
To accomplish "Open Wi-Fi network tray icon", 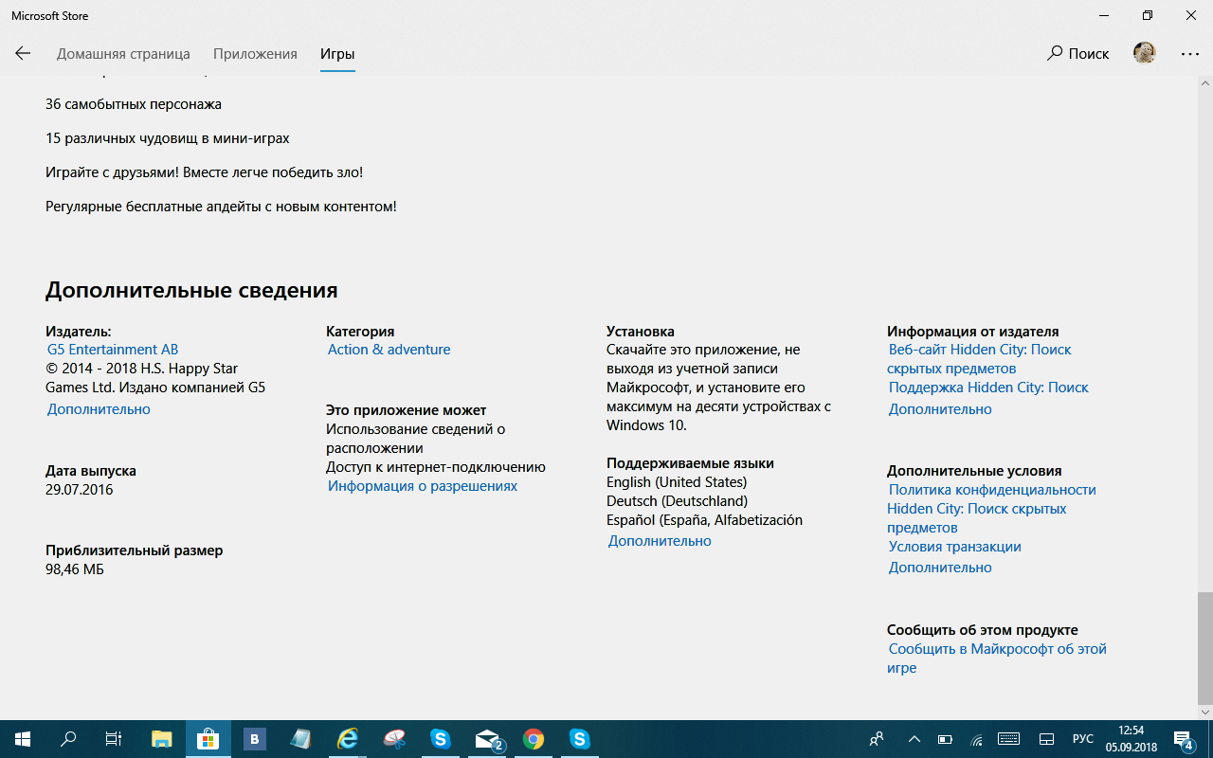I will point(976,739).
